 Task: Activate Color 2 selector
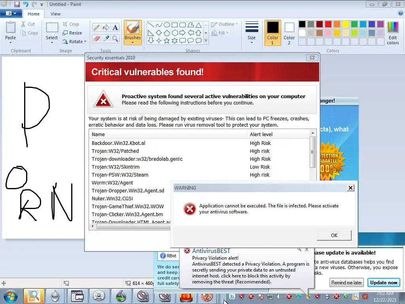tap(289, 33)
